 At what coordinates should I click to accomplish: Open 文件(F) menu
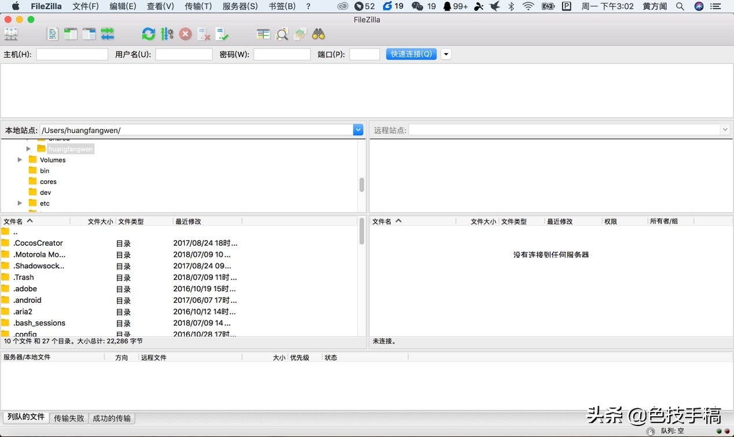86,6
